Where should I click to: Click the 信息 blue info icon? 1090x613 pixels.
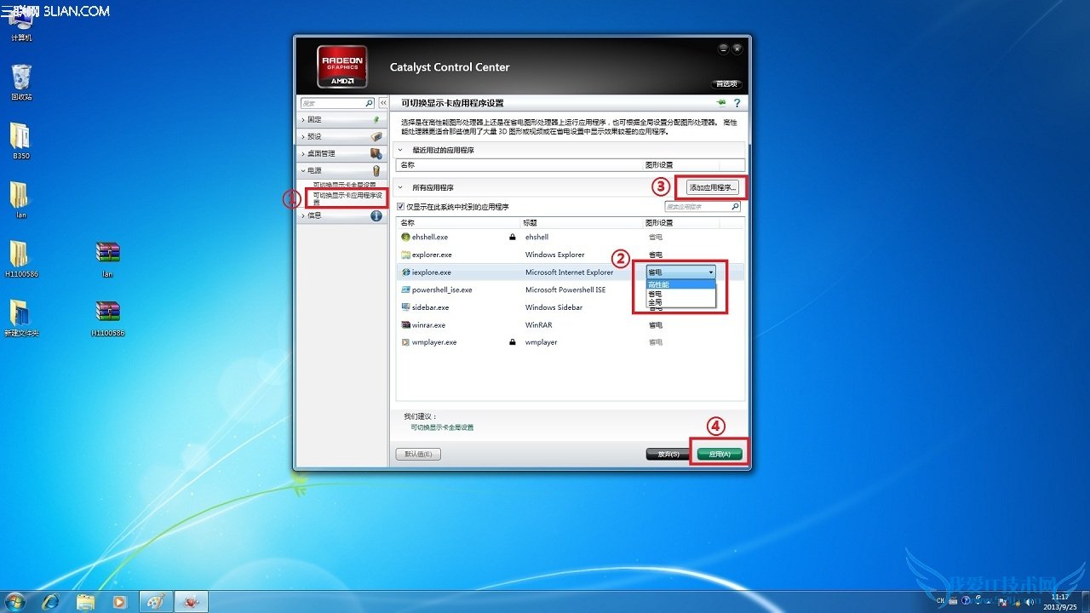376,215
